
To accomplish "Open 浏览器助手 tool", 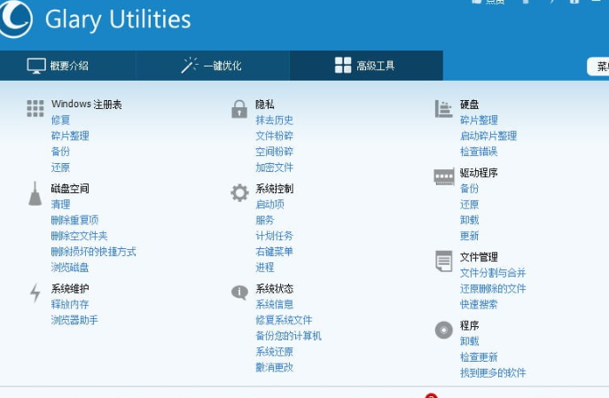I will (x=74, y=320).
